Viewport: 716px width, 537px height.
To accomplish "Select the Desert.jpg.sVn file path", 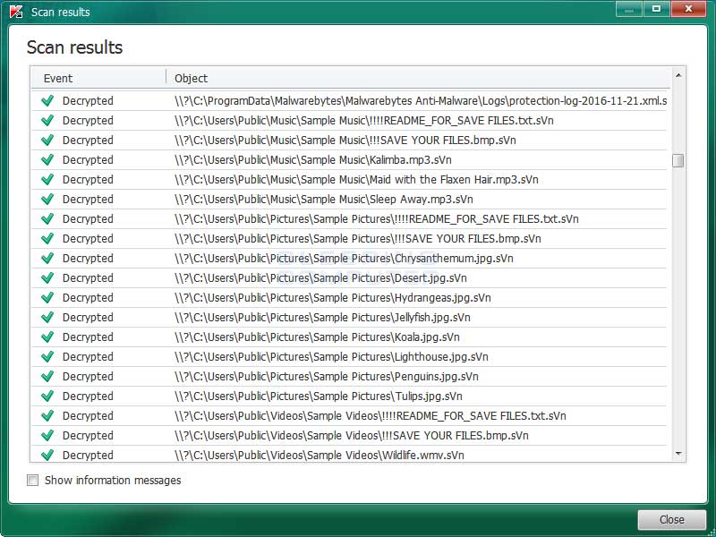I will click(320, 278).
